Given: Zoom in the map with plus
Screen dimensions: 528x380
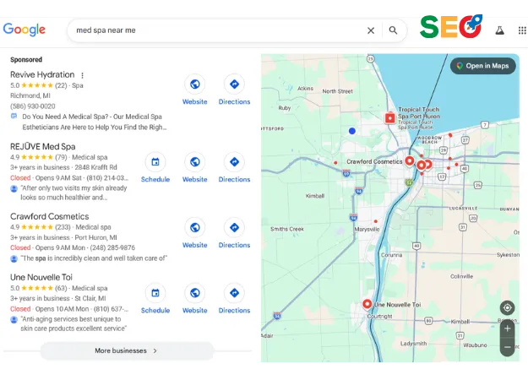Looking at the screenshot, I should coord(507,328).
